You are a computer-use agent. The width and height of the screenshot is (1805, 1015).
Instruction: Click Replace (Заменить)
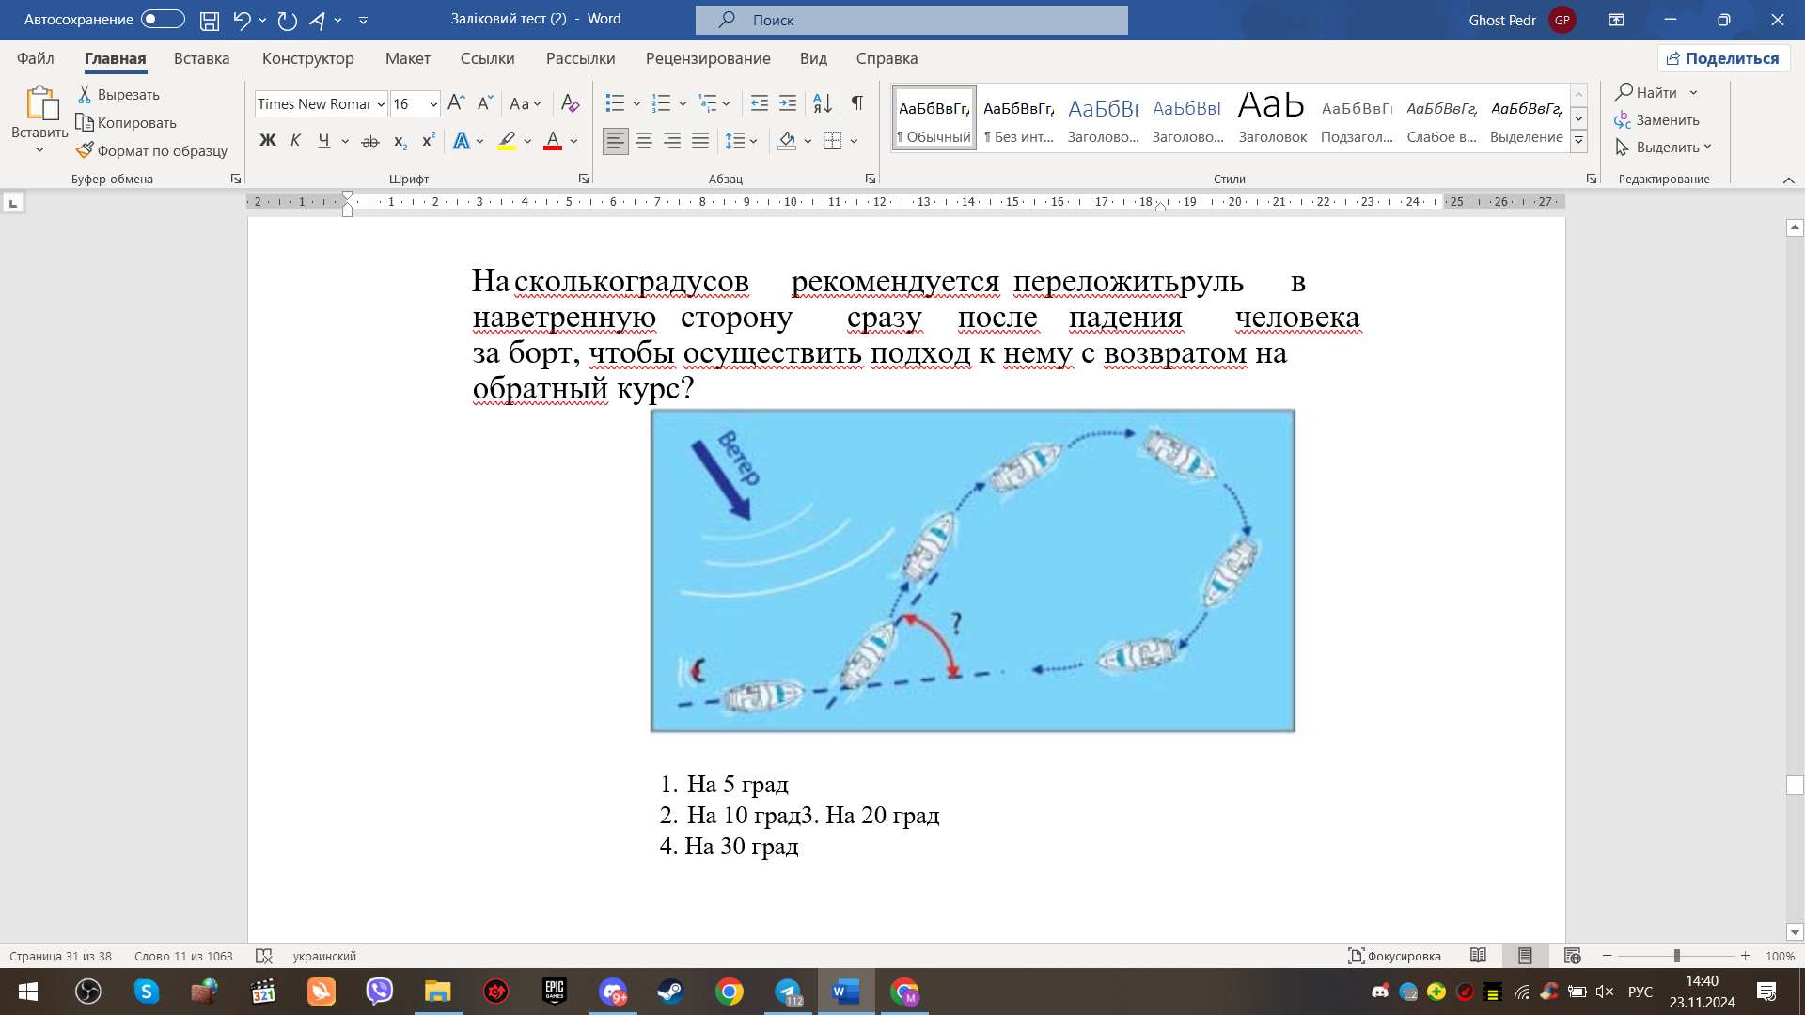(x=1657, y=119)
